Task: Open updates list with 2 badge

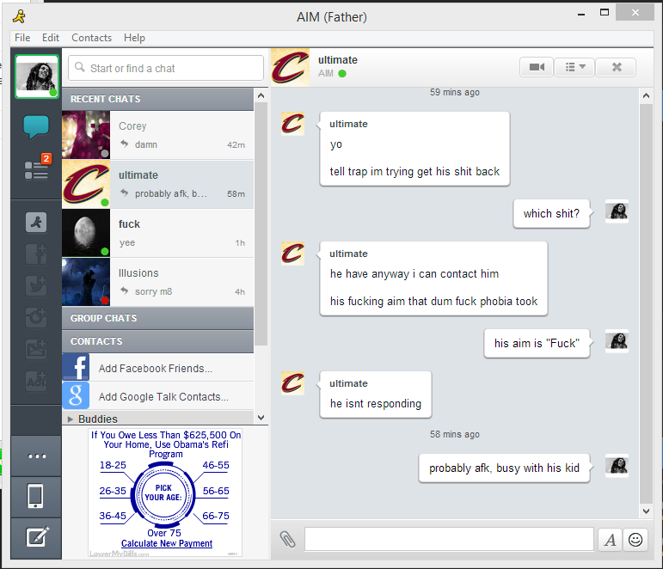Action: pos(37,167)
